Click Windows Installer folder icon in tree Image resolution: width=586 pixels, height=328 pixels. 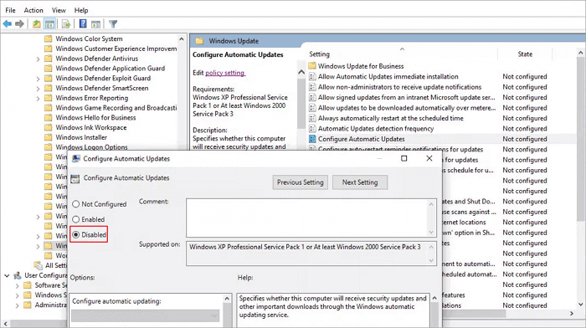click(x=49, y=137)
